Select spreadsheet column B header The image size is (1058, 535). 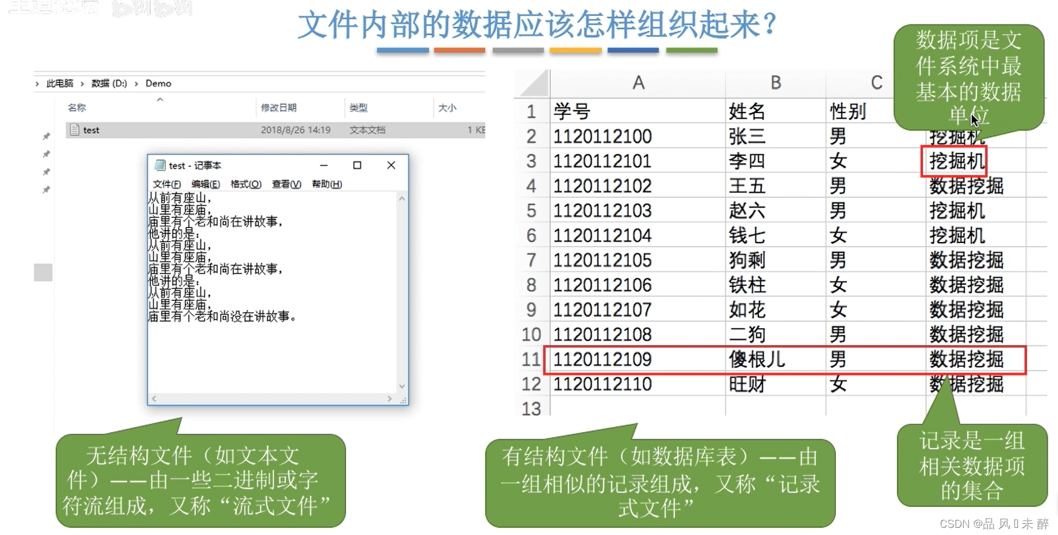point(776,83)
